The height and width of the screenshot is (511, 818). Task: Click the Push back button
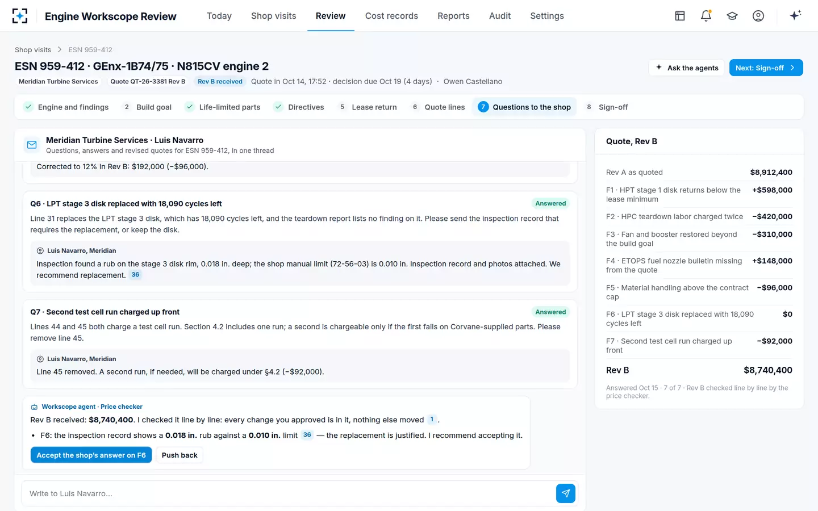point(180,455)
